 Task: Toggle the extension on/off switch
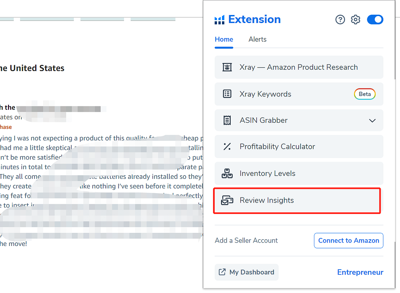[375, 20]
